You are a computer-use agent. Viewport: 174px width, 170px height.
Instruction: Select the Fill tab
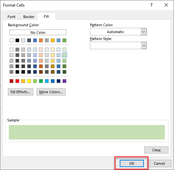(46, 16)
